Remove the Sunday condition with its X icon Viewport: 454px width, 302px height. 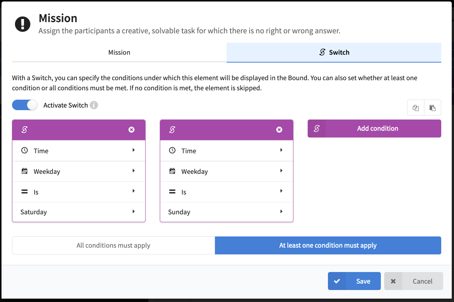pyautogui.click(x=279, y=130)
